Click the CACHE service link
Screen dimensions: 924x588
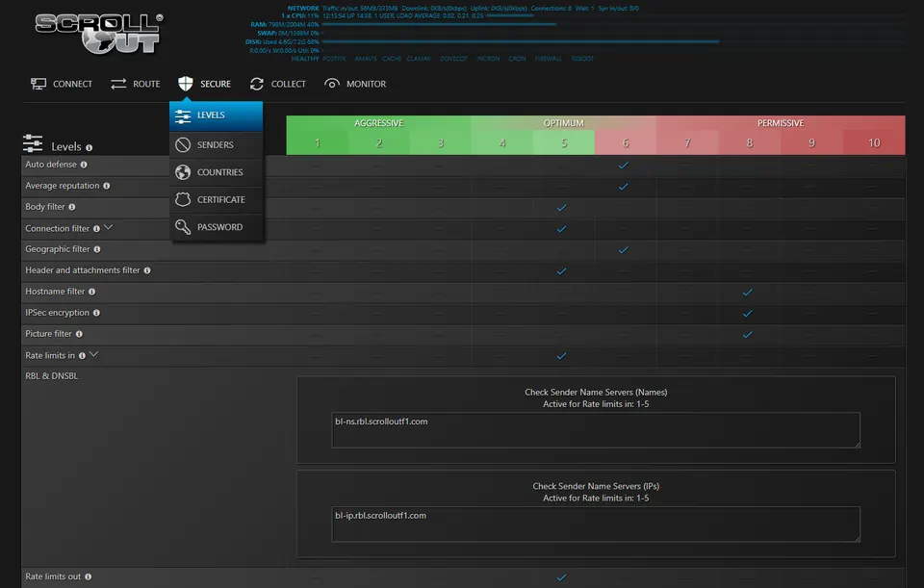point(392,59)
